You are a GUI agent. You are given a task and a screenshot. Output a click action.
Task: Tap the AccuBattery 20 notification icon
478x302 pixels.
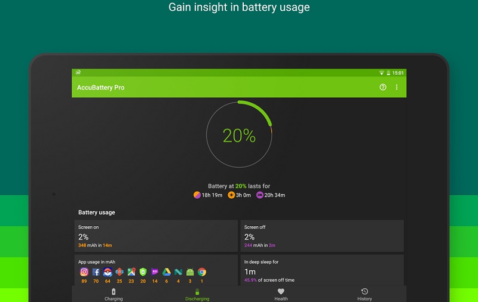point(78,72)
